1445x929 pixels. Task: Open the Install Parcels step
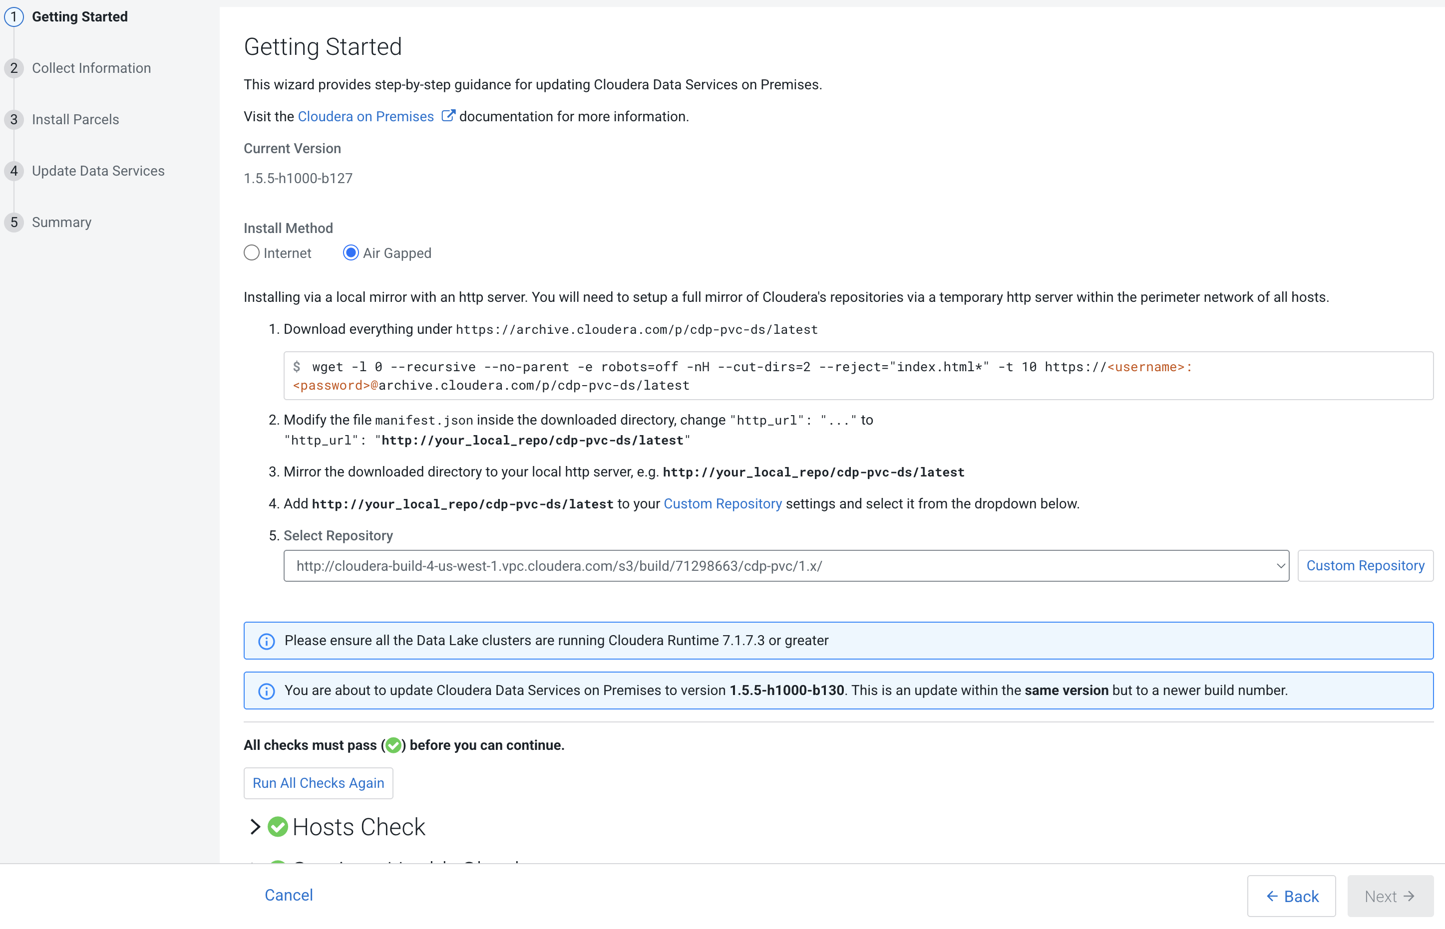(75, 119)
